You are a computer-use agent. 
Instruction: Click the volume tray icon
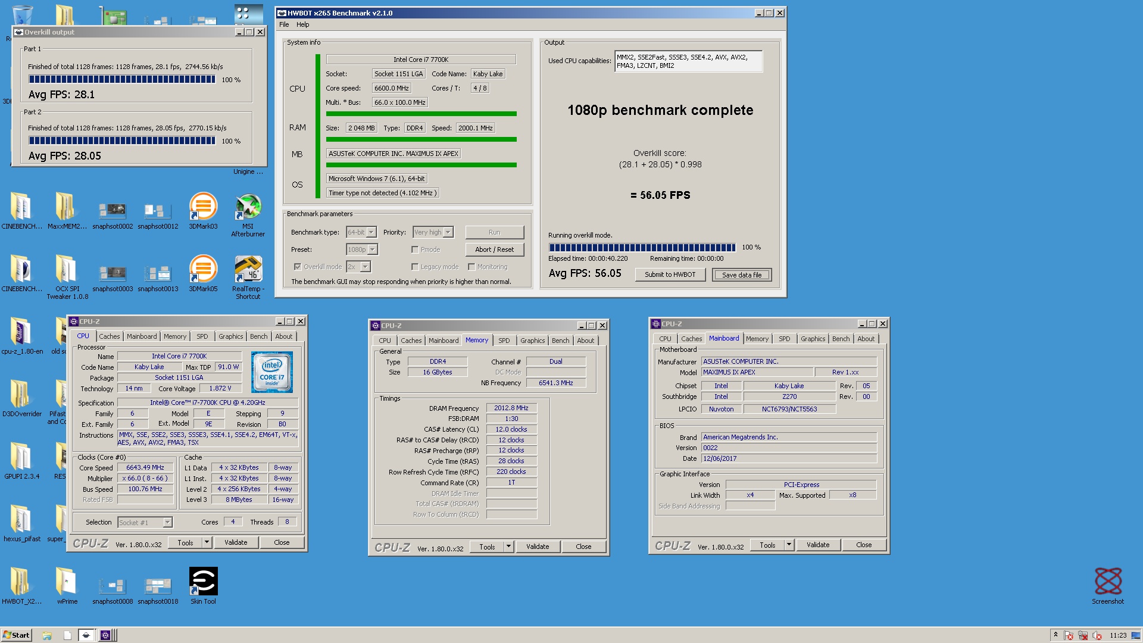[1097, 635]
